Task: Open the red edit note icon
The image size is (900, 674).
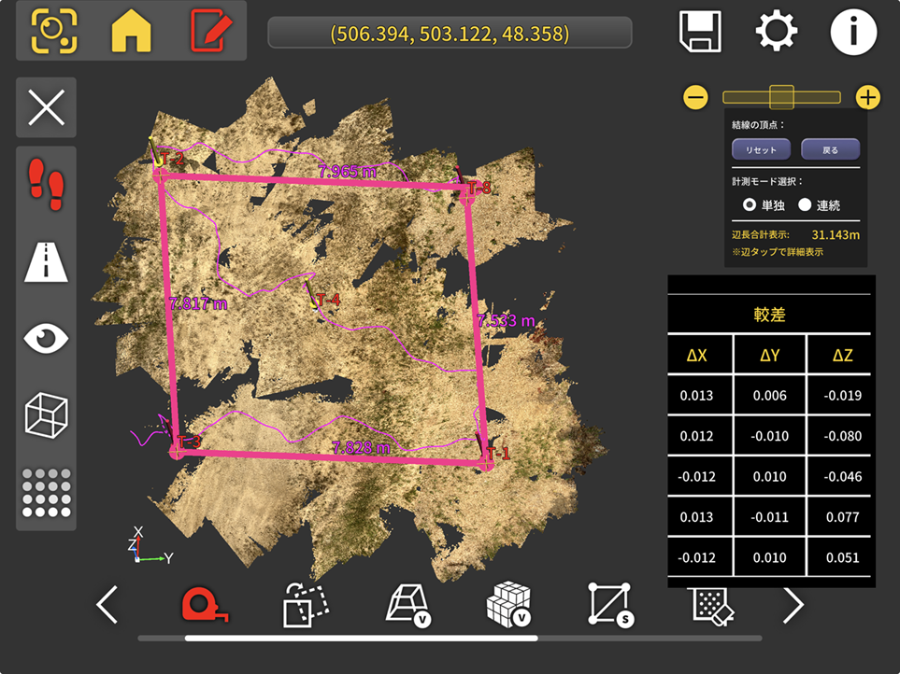Action: (x=210, y=31)
